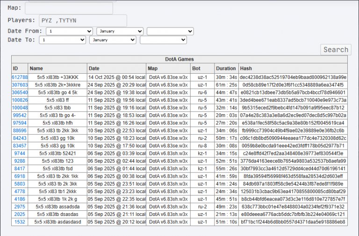Click the Search button
Screen dimensions: 359x236
(x=336, y=49)
